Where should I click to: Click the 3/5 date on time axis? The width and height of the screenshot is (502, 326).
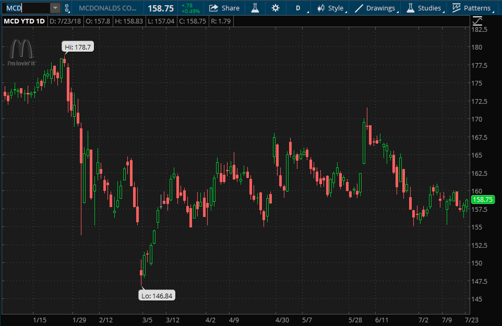[147, 320]
